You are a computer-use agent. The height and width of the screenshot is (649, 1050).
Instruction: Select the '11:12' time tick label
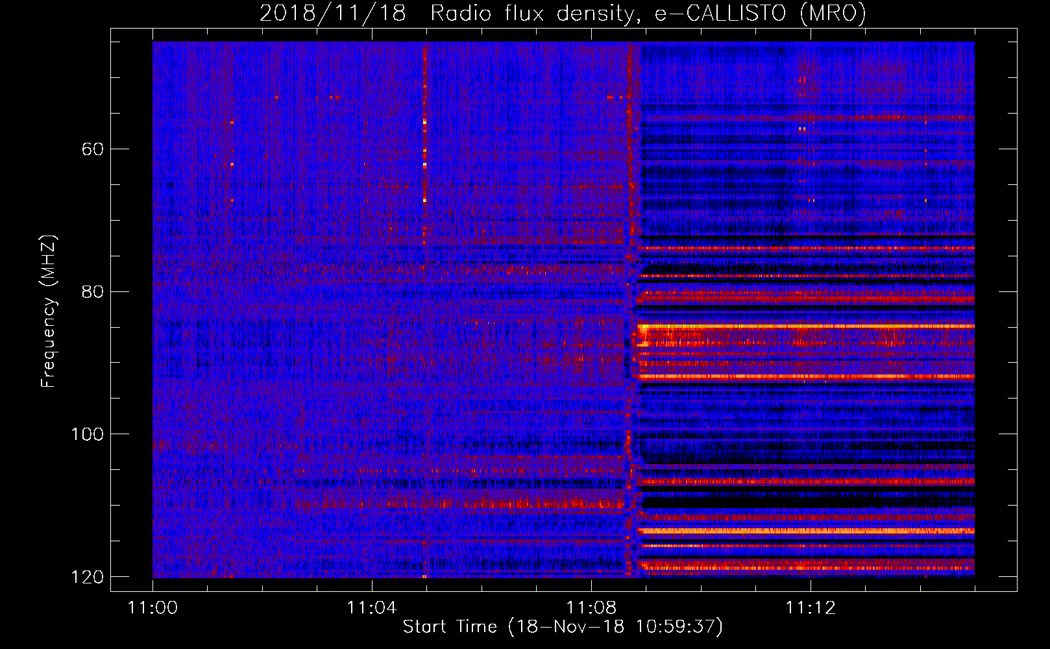point(811,608)
